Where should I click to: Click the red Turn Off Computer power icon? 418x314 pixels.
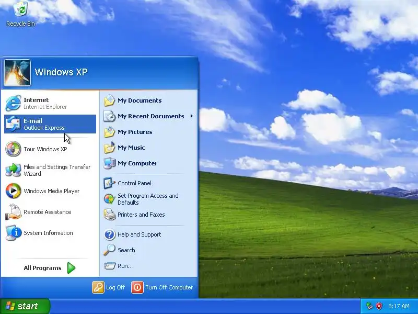(x=137, y=287)
